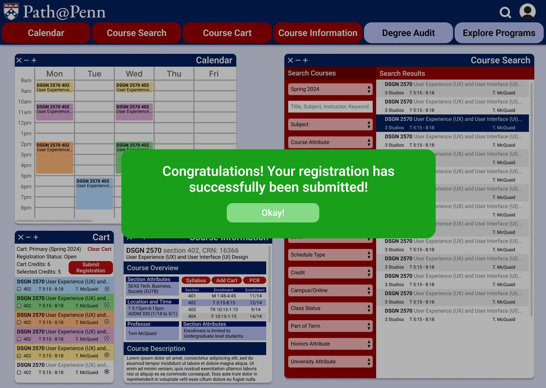Viewport: 546px width, 388px height.
Task: Select section 403 TR 10:15-1:15 row
Action: [224, 310]
